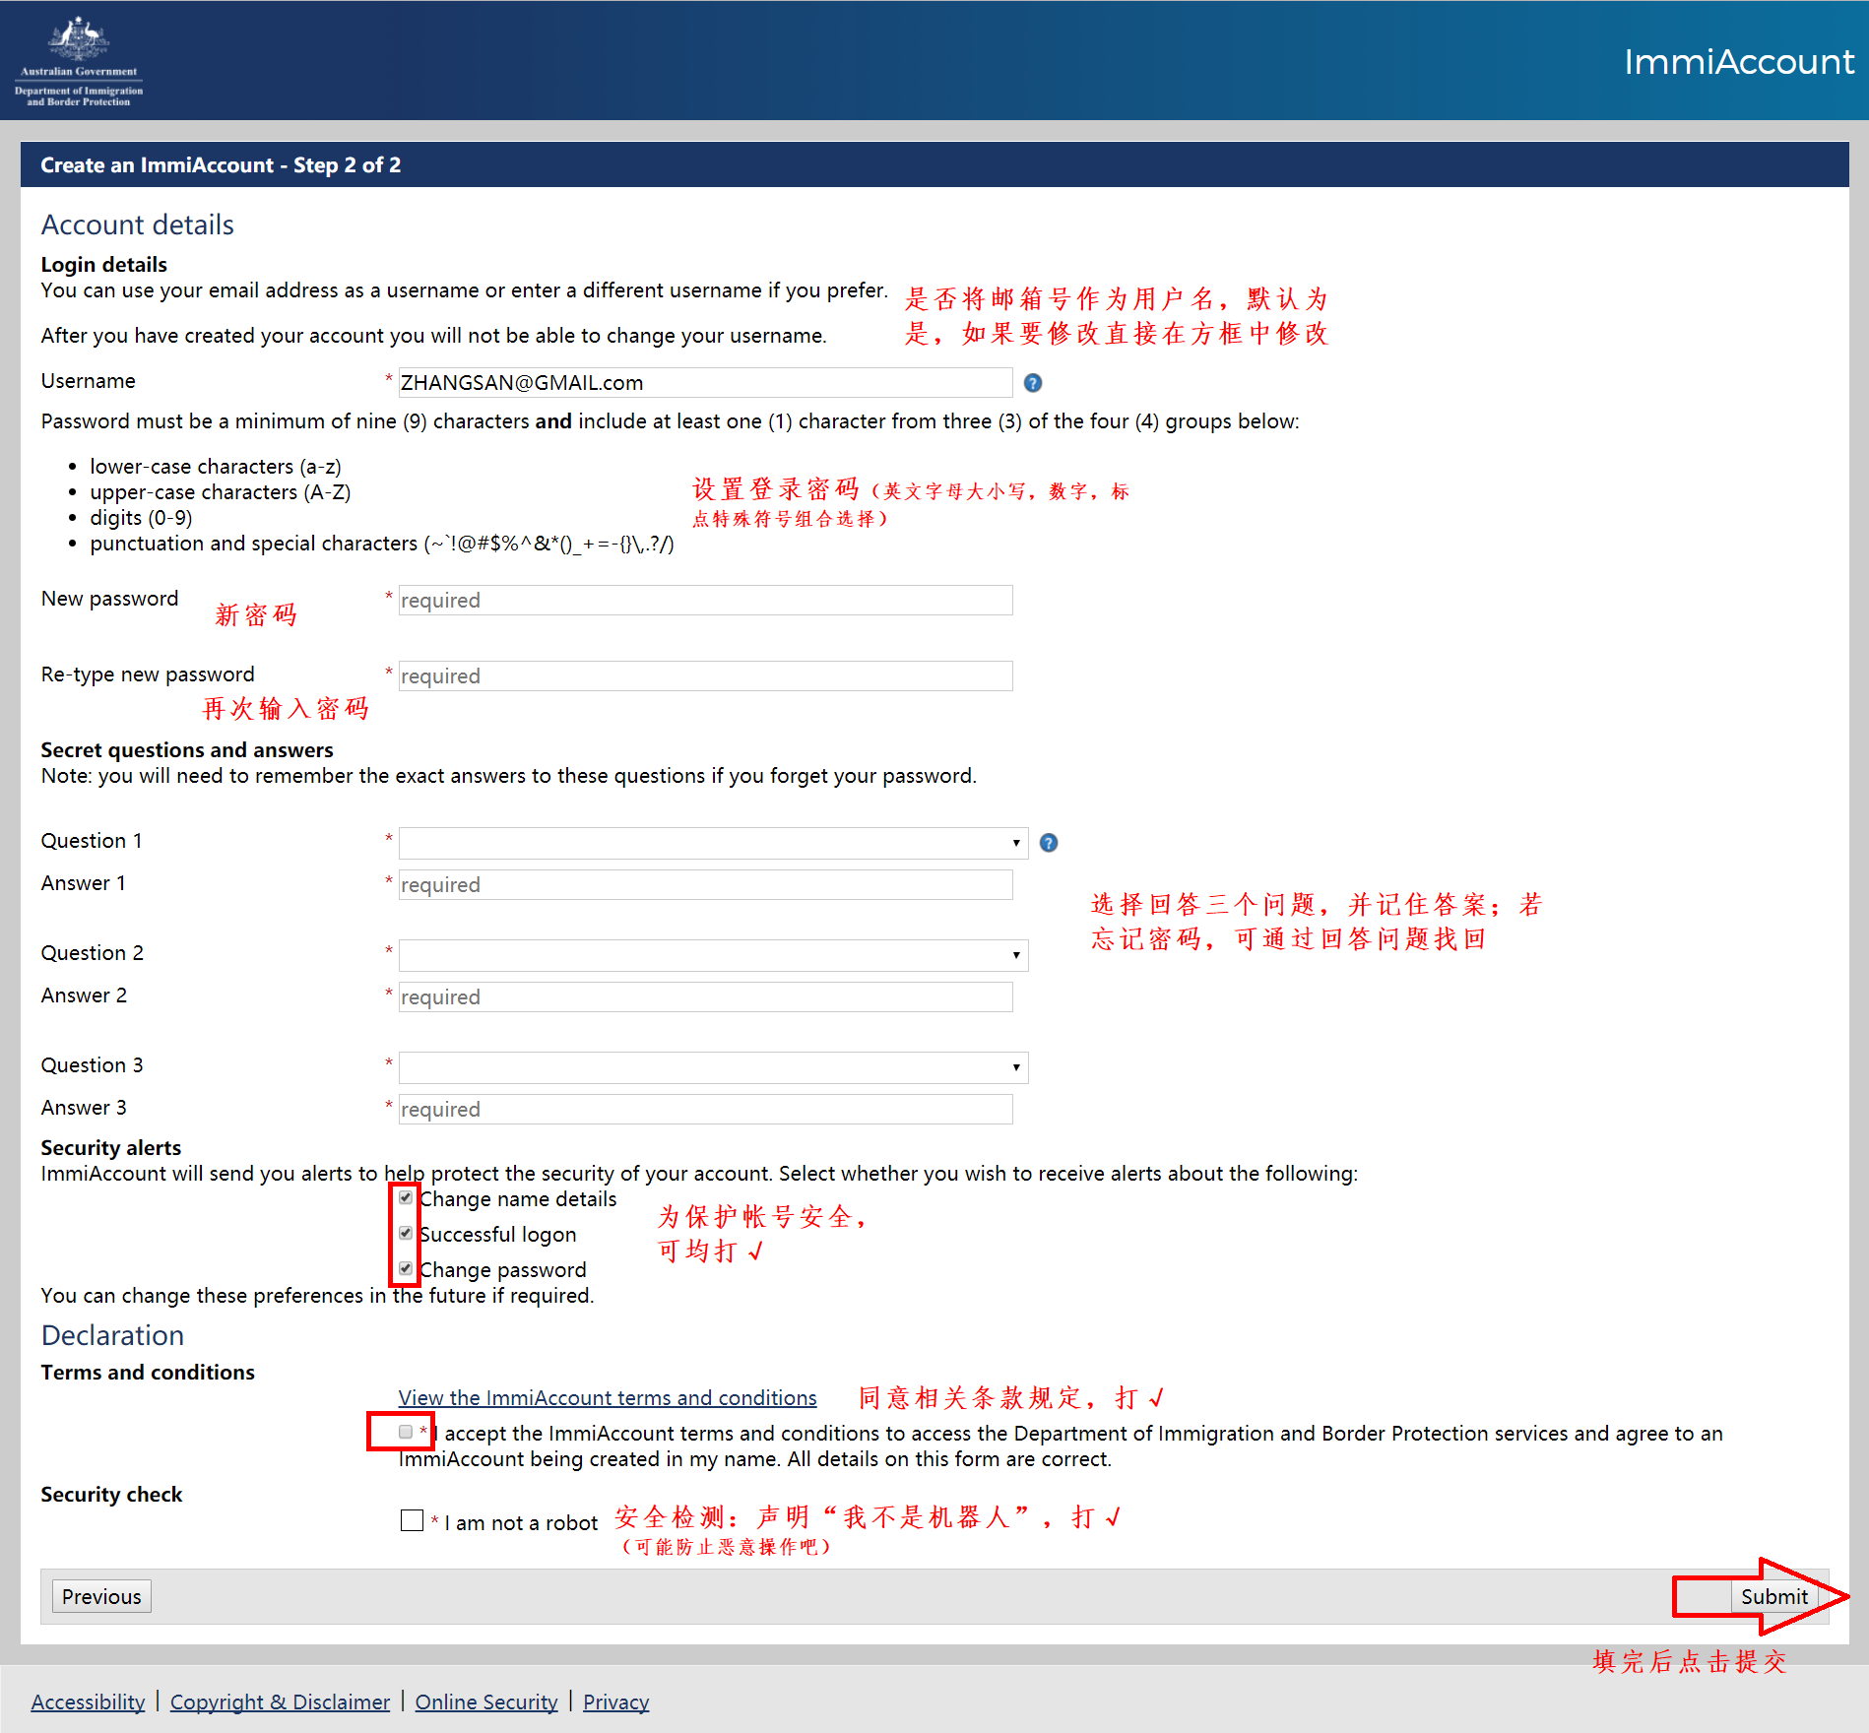The width and height of the screenshot is (1869, 1733).
Task: Click the ImmiAccount header title
Action: [x=1738, y=62]
